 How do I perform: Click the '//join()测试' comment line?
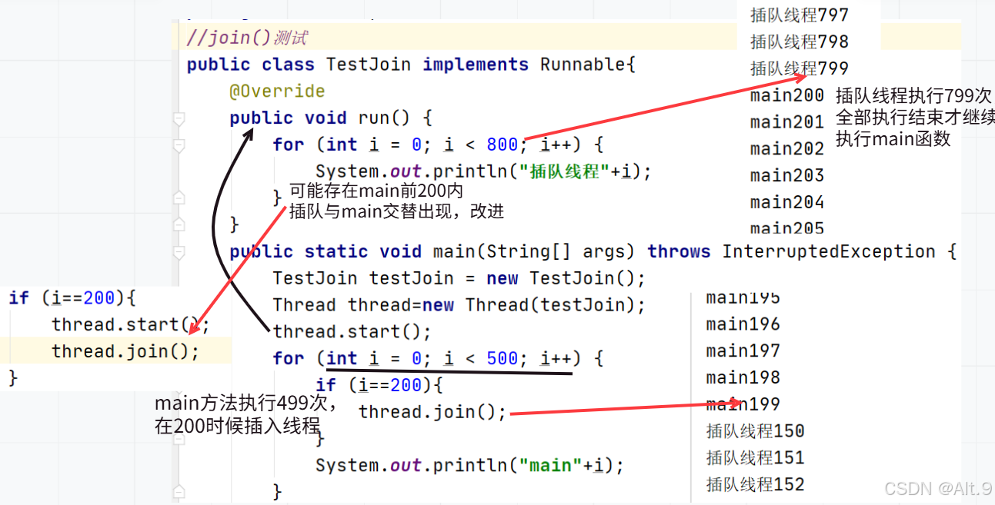click(x=247, y=38)
